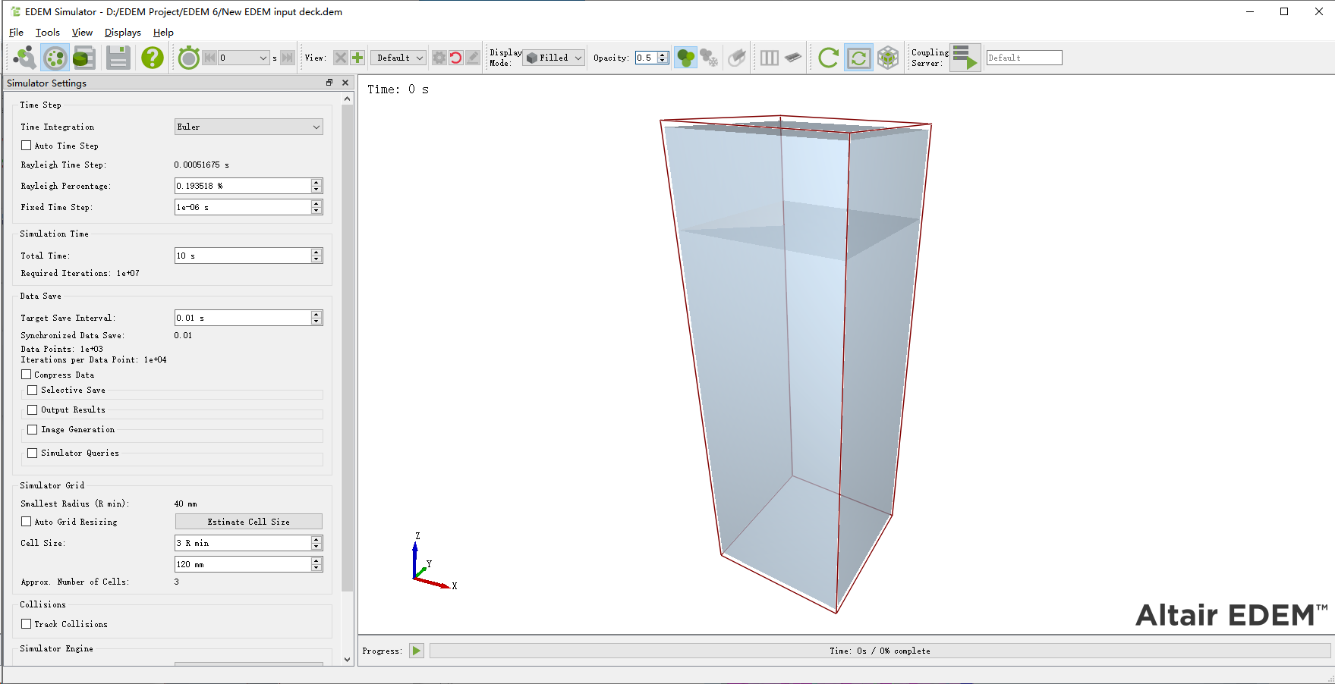Click the green add view plus icon

(x=357, y=58)
